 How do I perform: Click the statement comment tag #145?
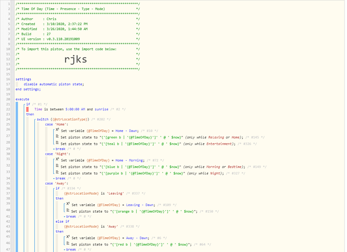point(255,137)
